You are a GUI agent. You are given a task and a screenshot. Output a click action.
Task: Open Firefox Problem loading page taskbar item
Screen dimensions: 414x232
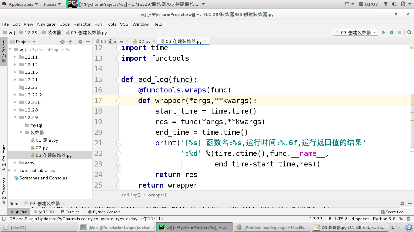[272, 227]
